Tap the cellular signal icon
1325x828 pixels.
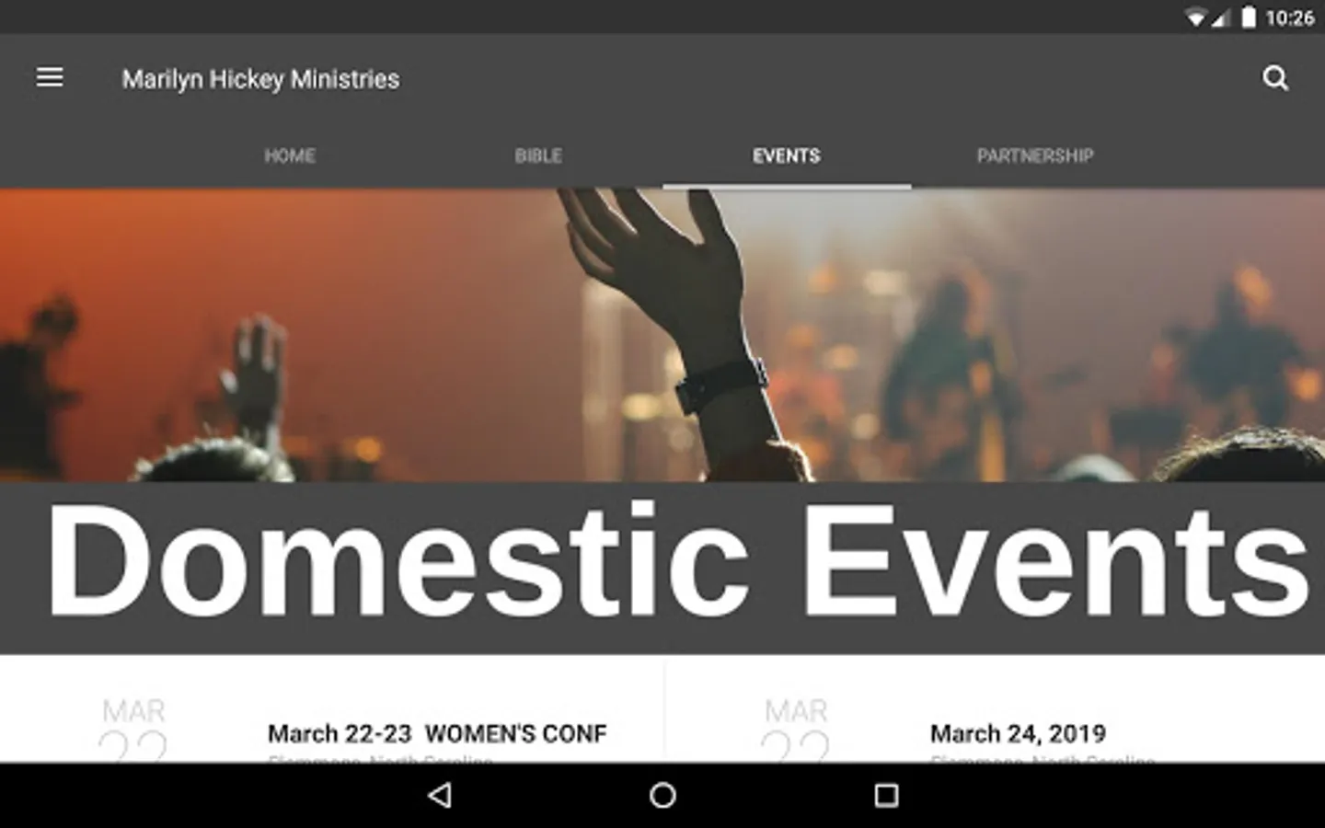point(1220,17)
